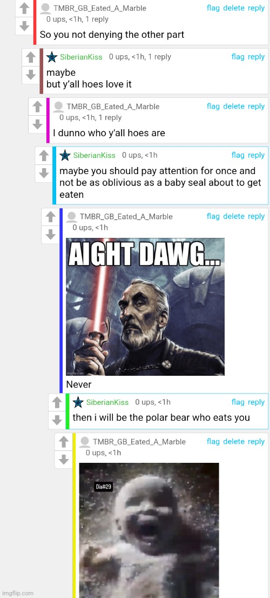Flag the 'So you not denying' comment
Image resolution: width=270 pixels, height=598 pixels.
[213, 8]
